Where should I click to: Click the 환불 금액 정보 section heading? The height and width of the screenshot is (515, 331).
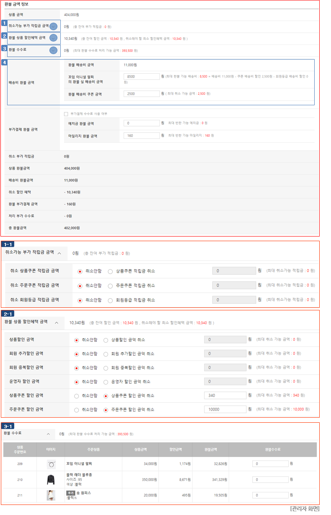pyautogui.click(x=17, y=4)
